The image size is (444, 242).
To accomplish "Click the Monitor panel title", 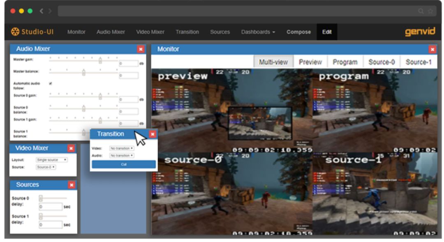I will click(168, 49).
